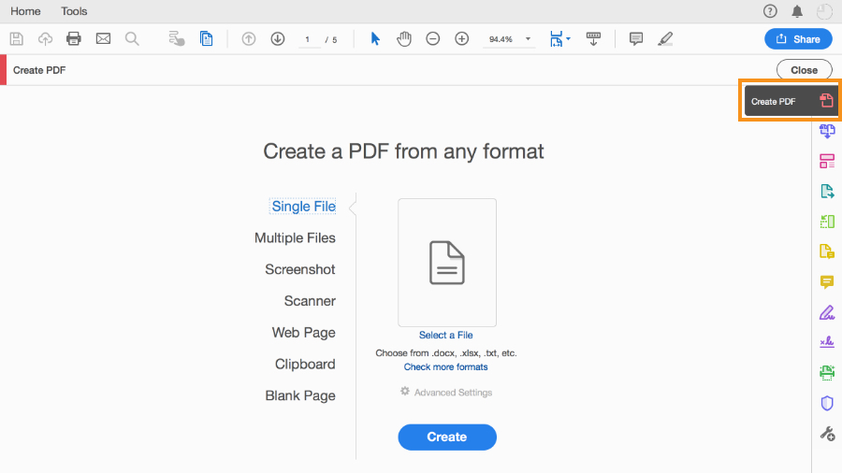This screenshot has height=473, width=842.
Task: Select the Hand pan tool
Action: click(404, 38)
